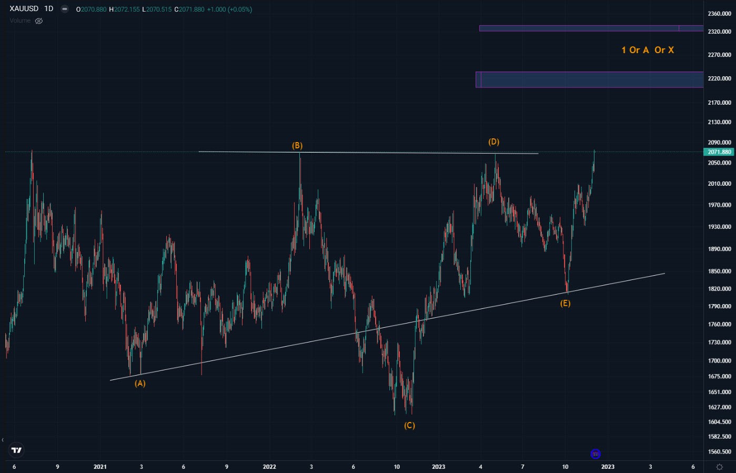Select the lower blue target zone rectangle
Viewport: 736px width, 473px height.
(x=590, y=79)
